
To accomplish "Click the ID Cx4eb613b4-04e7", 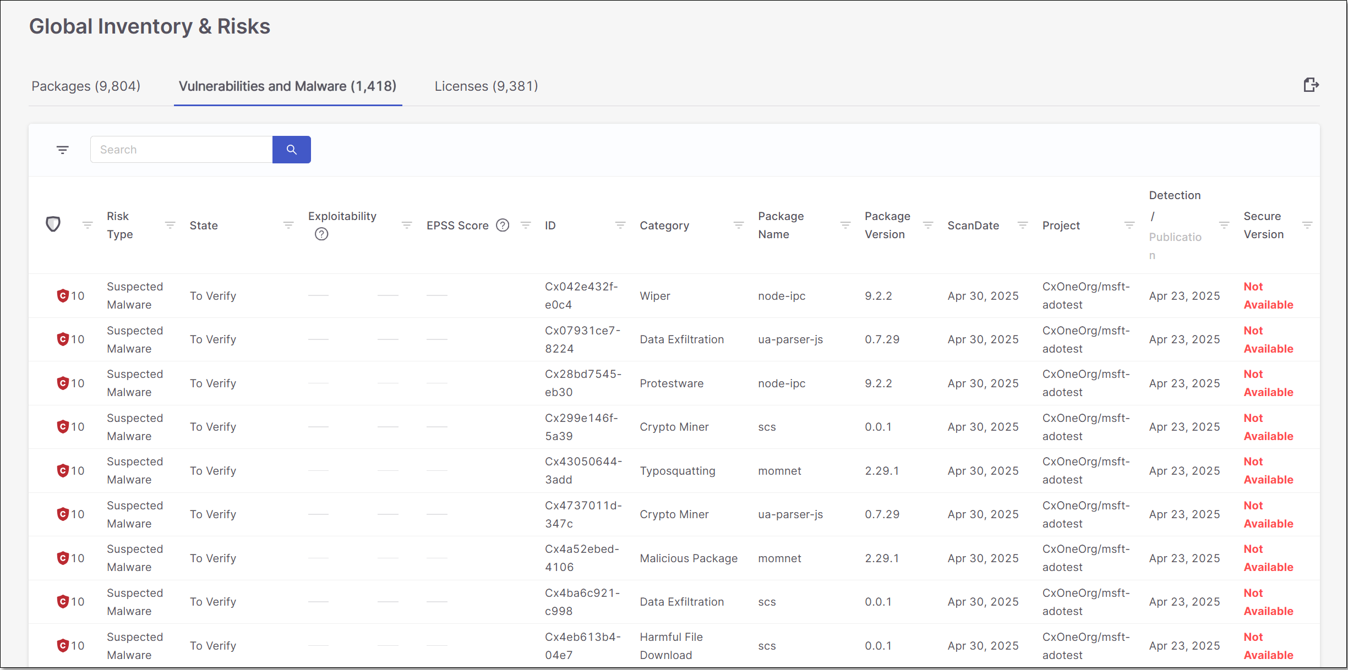I will pyautogui.click(x=583, y=646).
